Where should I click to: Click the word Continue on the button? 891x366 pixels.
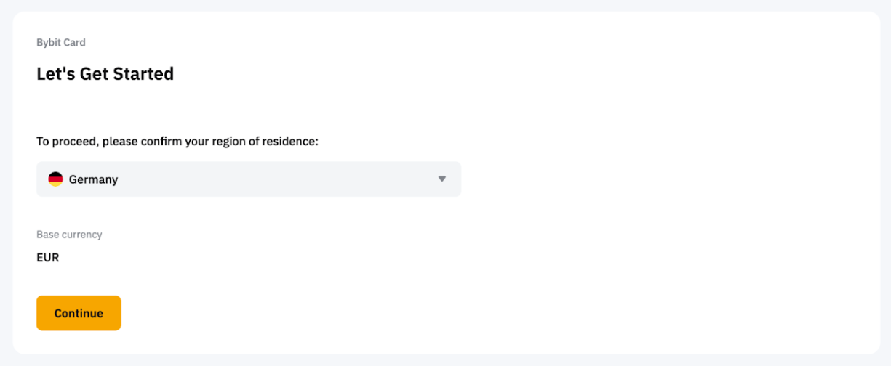point(79,314)
